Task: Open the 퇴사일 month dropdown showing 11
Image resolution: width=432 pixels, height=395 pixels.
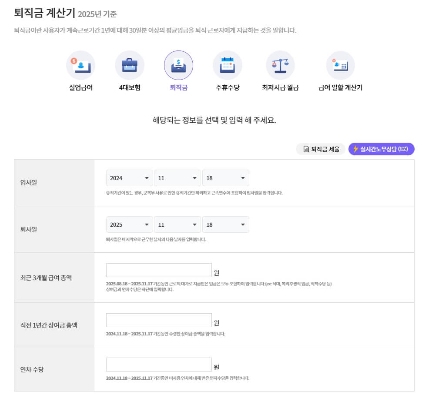Action: [177, 224]
